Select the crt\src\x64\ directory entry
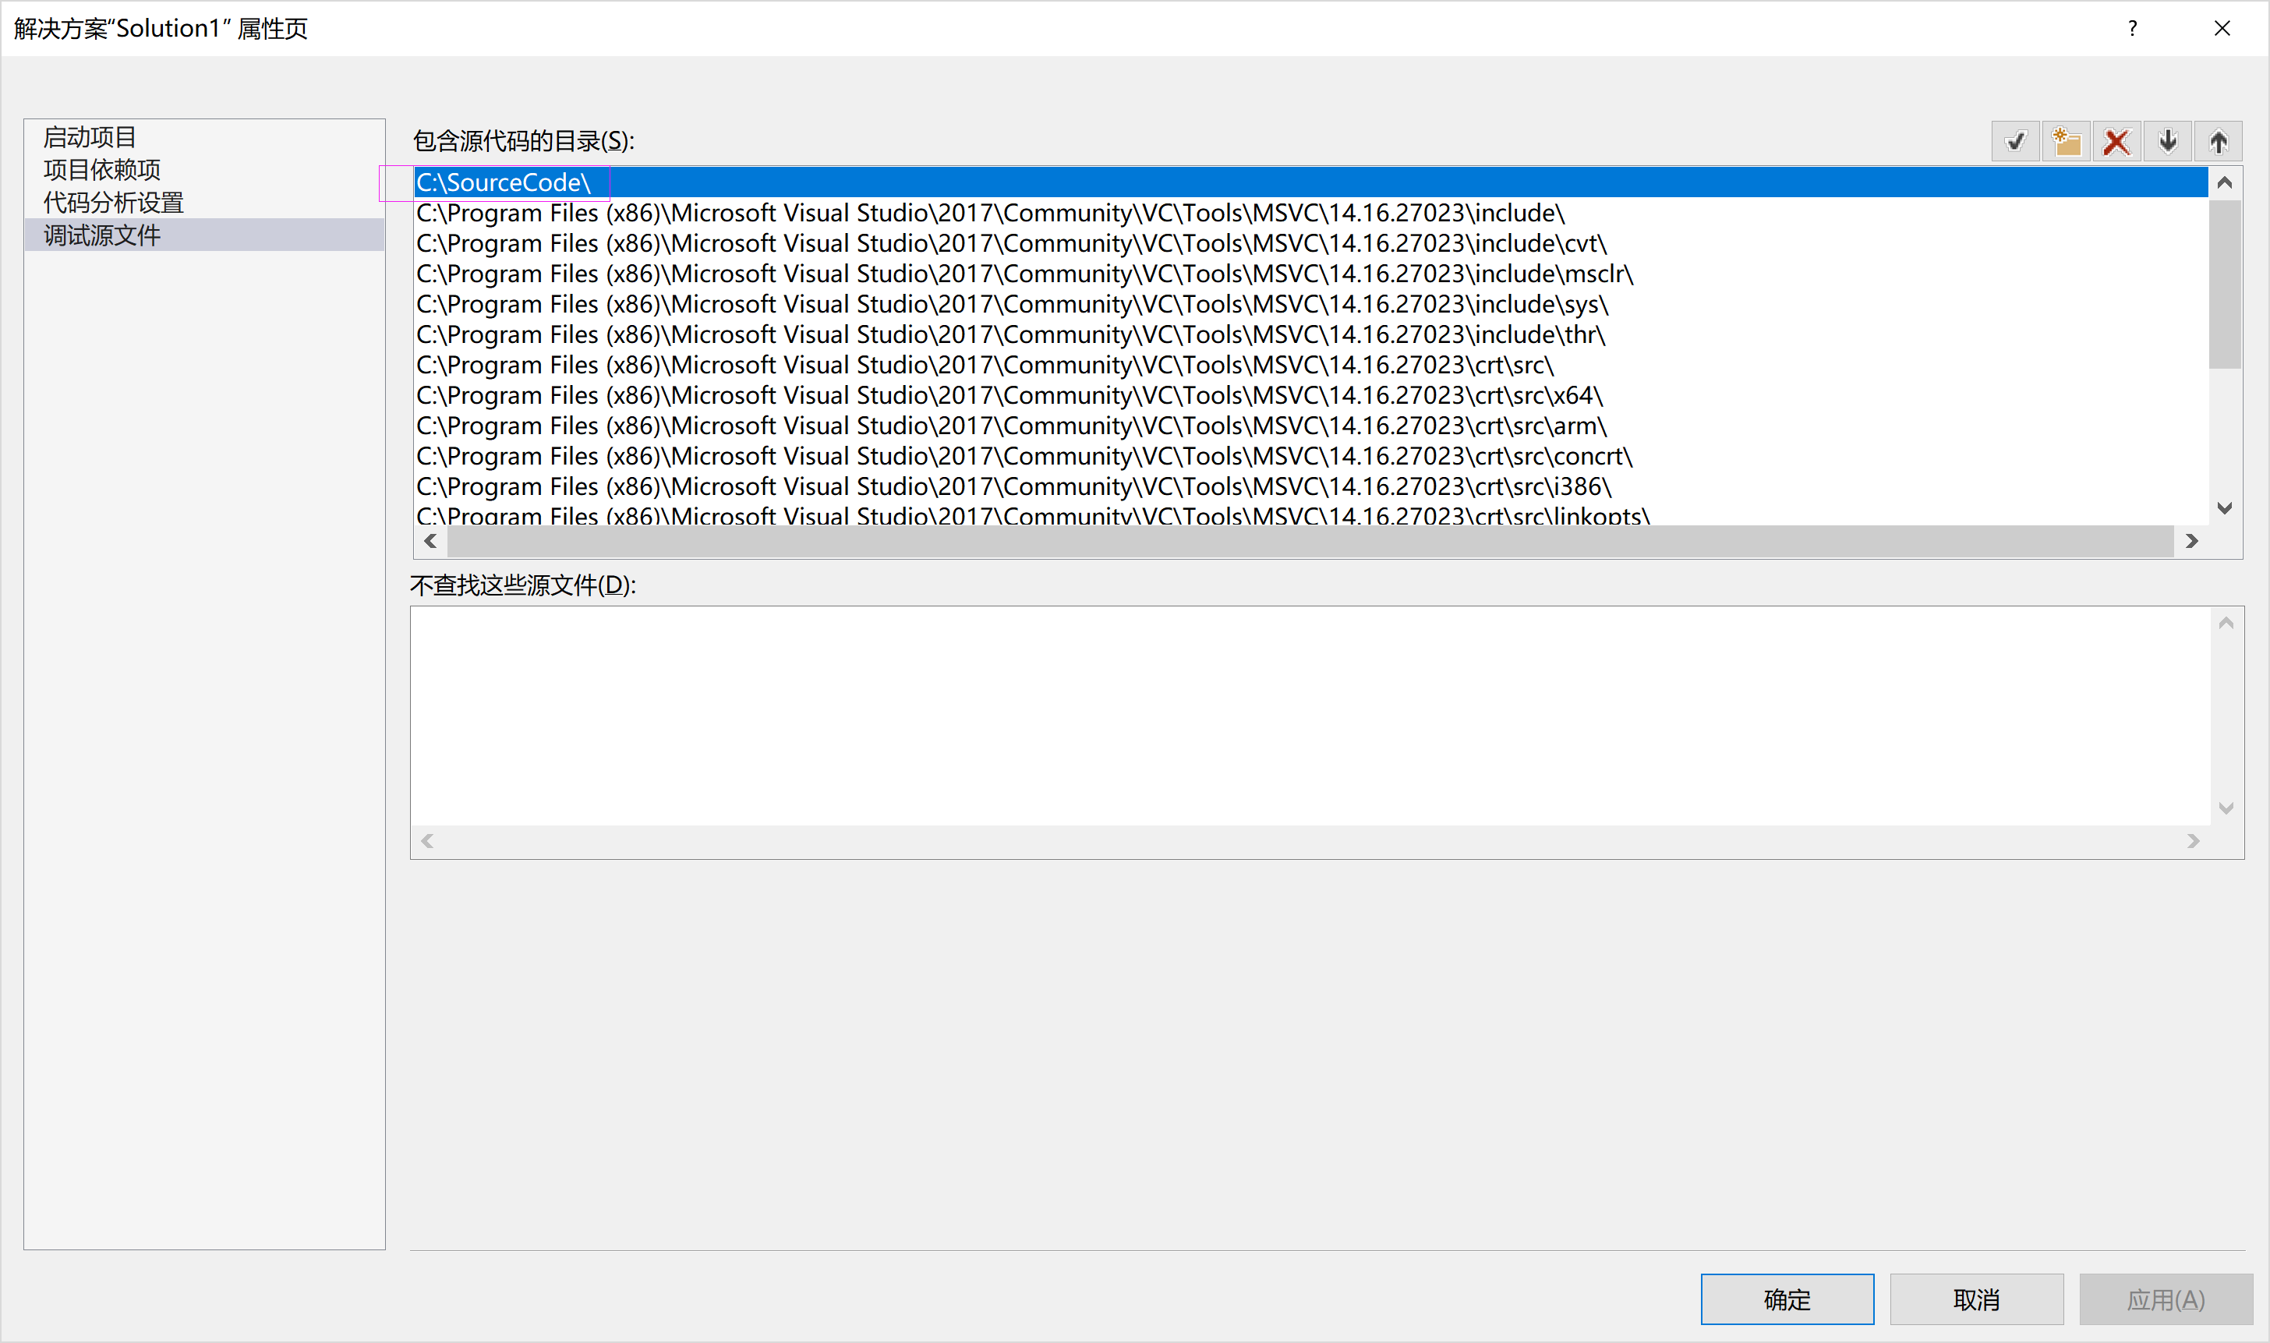This screenshot has width=2270, height=1343. pos(1008,395)
